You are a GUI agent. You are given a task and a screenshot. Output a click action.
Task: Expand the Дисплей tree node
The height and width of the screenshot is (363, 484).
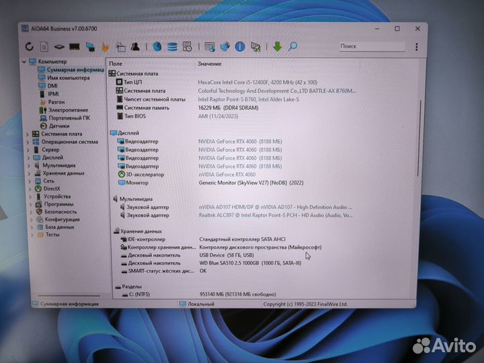click(29, 158)
